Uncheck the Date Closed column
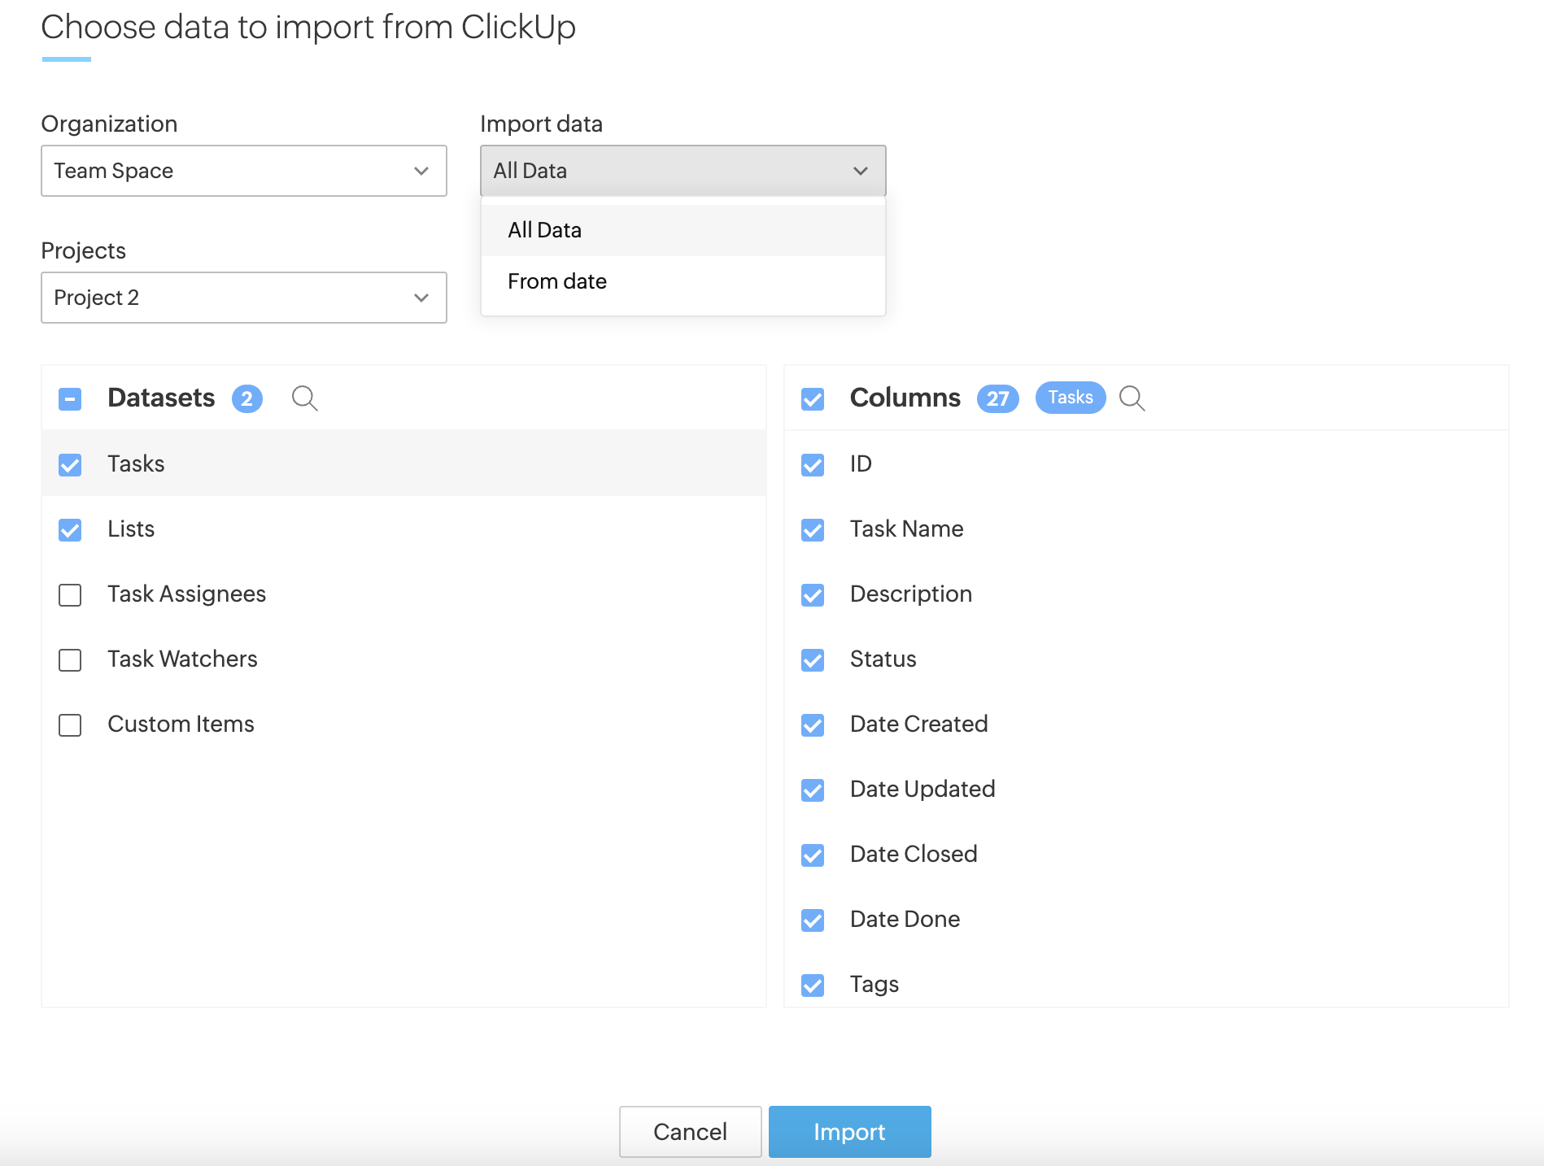Image resolution: width=1544 pixels, height=1166 pixels. pos(813,855)
